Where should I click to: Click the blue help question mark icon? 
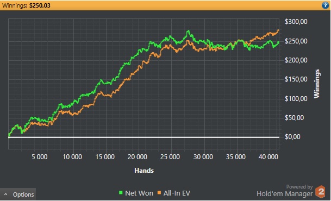click(x=325, y=5)
